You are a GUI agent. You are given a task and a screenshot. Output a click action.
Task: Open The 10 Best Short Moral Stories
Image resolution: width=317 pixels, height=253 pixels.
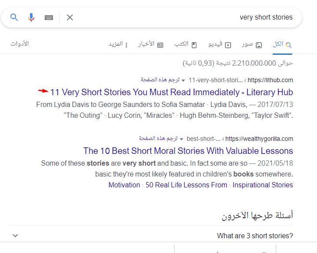tap(188, 151)
